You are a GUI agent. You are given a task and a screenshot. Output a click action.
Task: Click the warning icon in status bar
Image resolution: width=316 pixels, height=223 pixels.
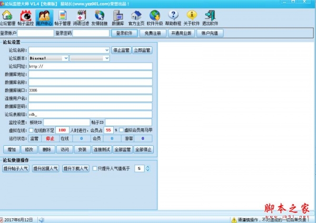pos(234,220)
